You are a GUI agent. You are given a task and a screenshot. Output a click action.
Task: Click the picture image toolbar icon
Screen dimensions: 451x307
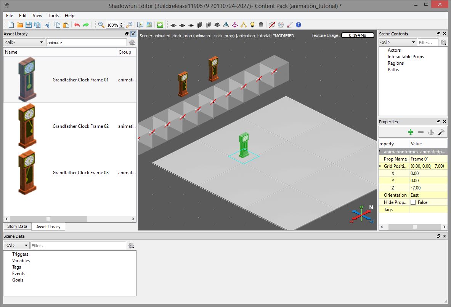point(149,25)
